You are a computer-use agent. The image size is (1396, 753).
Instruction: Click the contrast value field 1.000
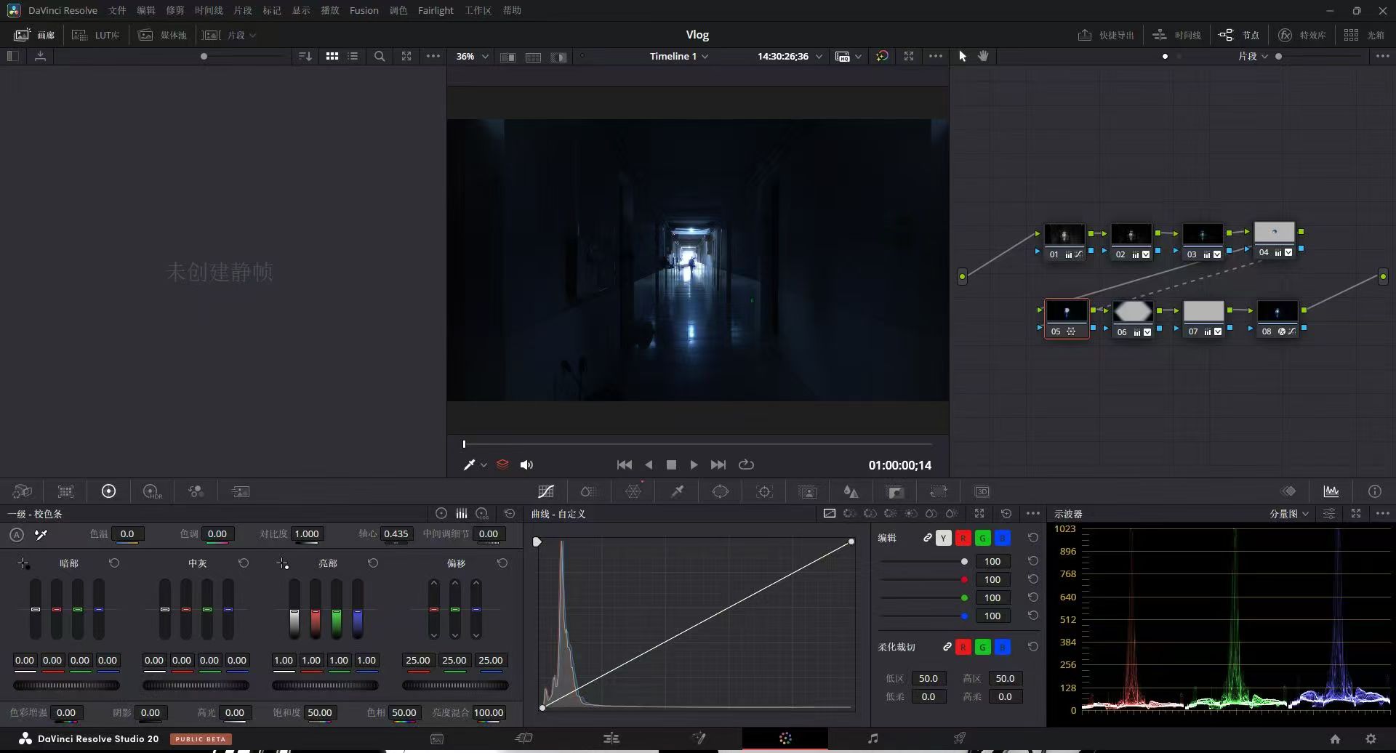[307, 534]
